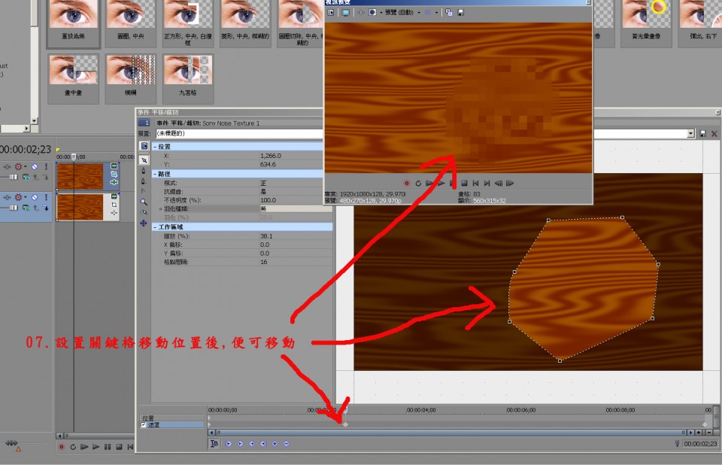722x465 pixels.
Task: Click make compositing child on the second track
Action: tap(46, 208)
